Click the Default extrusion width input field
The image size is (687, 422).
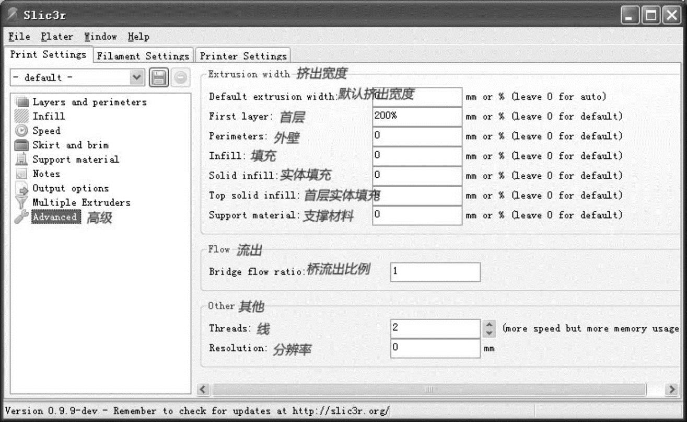pos(417,97)
